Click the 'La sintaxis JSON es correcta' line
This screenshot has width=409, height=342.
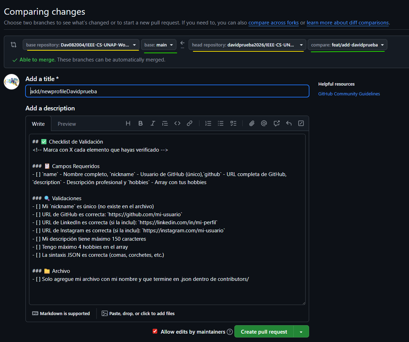[98, 255]
